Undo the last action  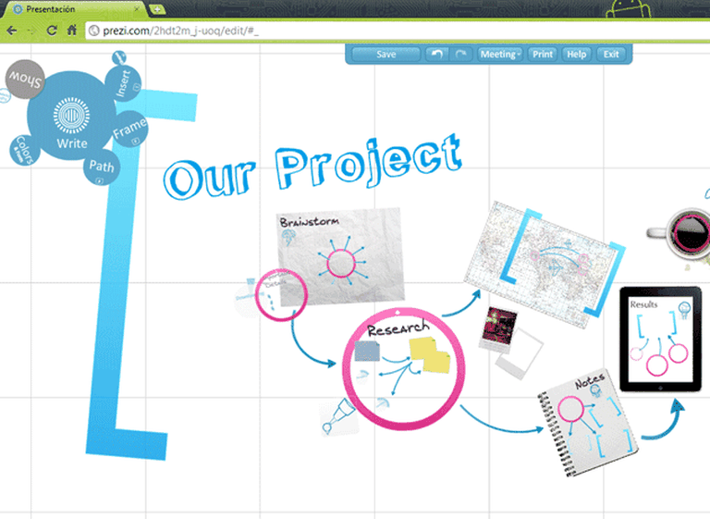pos(436,55)
